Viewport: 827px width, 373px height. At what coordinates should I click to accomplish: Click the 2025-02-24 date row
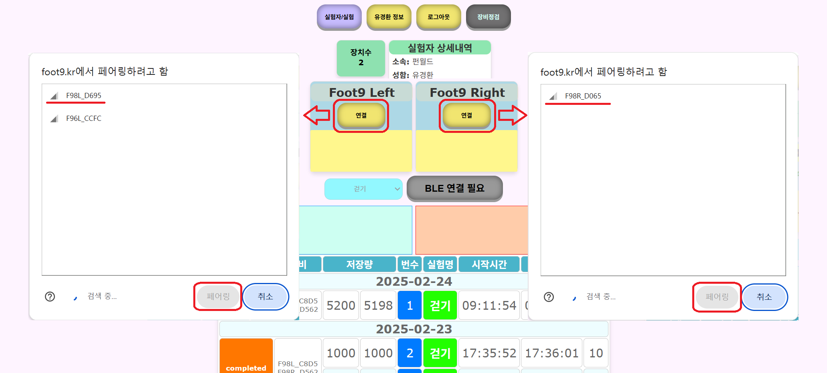[414, 281]
